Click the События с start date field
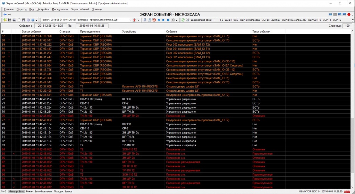 click(x=50, y=26)
